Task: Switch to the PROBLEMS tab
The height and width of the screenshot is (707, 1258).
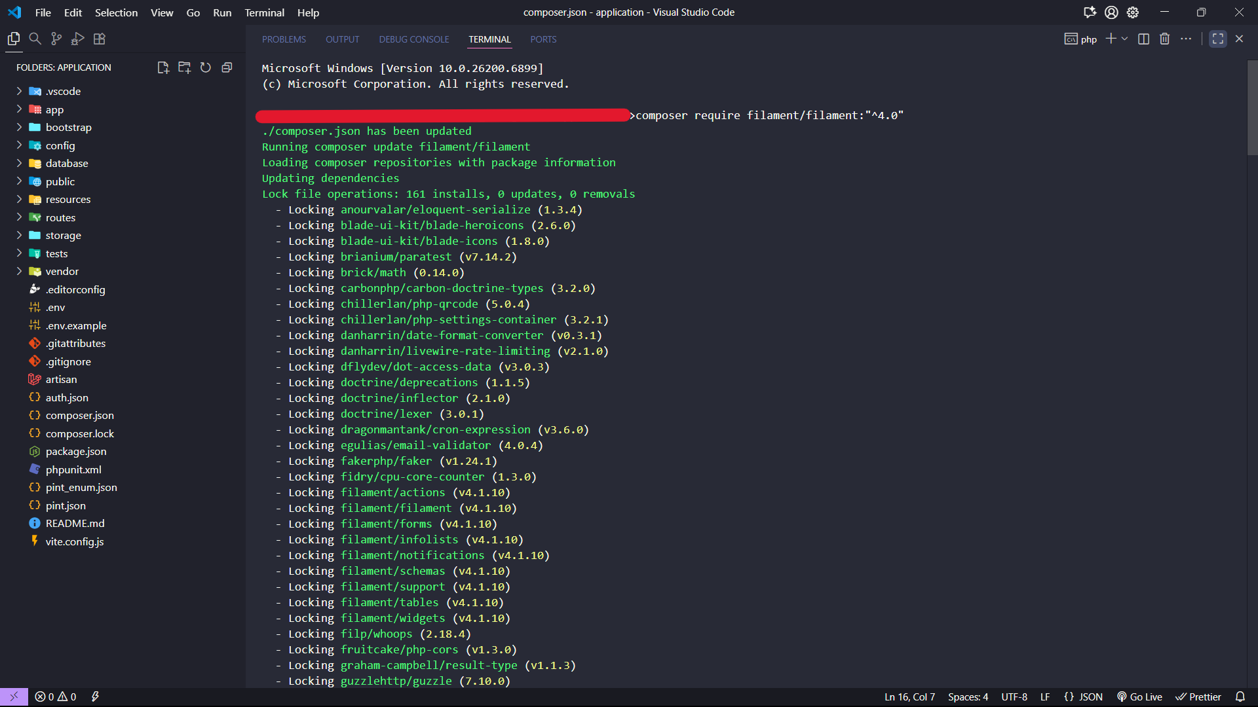Action: pyautogui.click(x=284, y=39)
